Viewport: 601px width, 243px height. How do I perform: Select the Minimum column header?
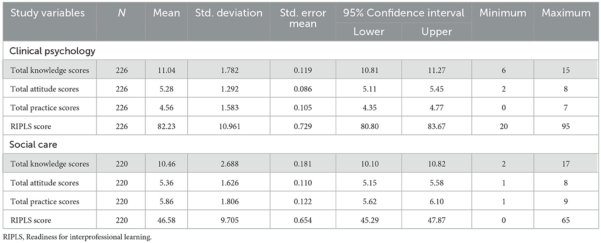click(503, 13)
